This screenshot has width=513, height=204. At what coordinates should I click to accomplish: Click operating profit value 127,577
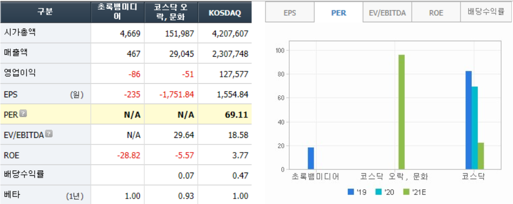tap(233, 74)
